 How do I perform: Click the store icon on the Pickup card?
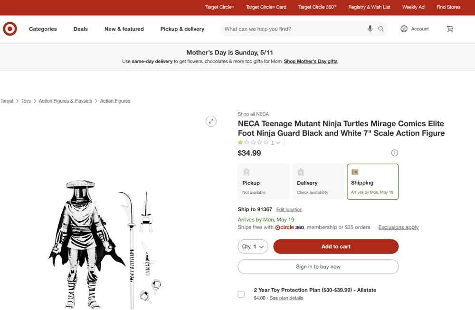(x=247, y=172)
